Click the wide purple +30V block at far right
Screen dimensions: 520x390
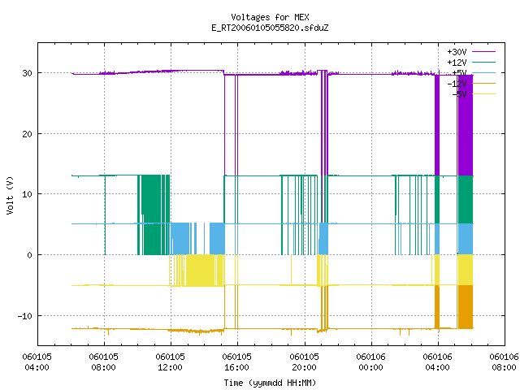point(466,125)
